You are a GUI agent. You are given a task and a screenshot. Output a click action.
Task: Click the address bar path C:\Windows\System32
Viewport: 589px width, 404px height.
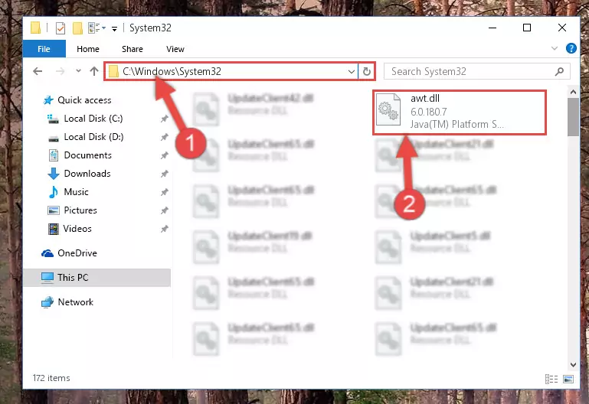click(172, 71)
